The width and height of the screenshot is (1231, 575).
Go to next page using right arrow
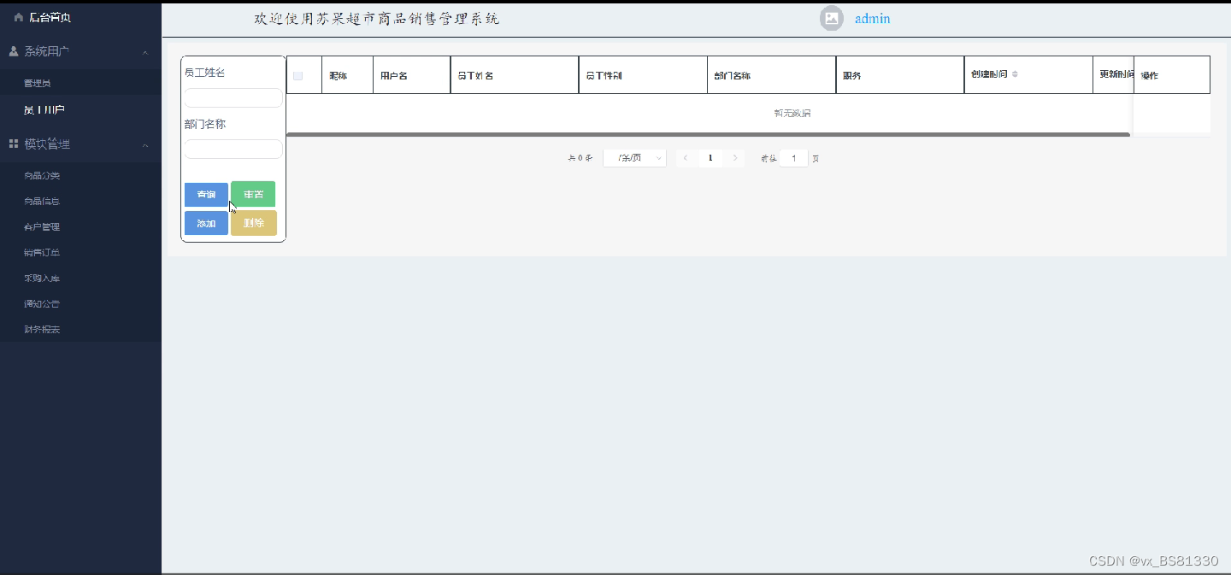735,158
